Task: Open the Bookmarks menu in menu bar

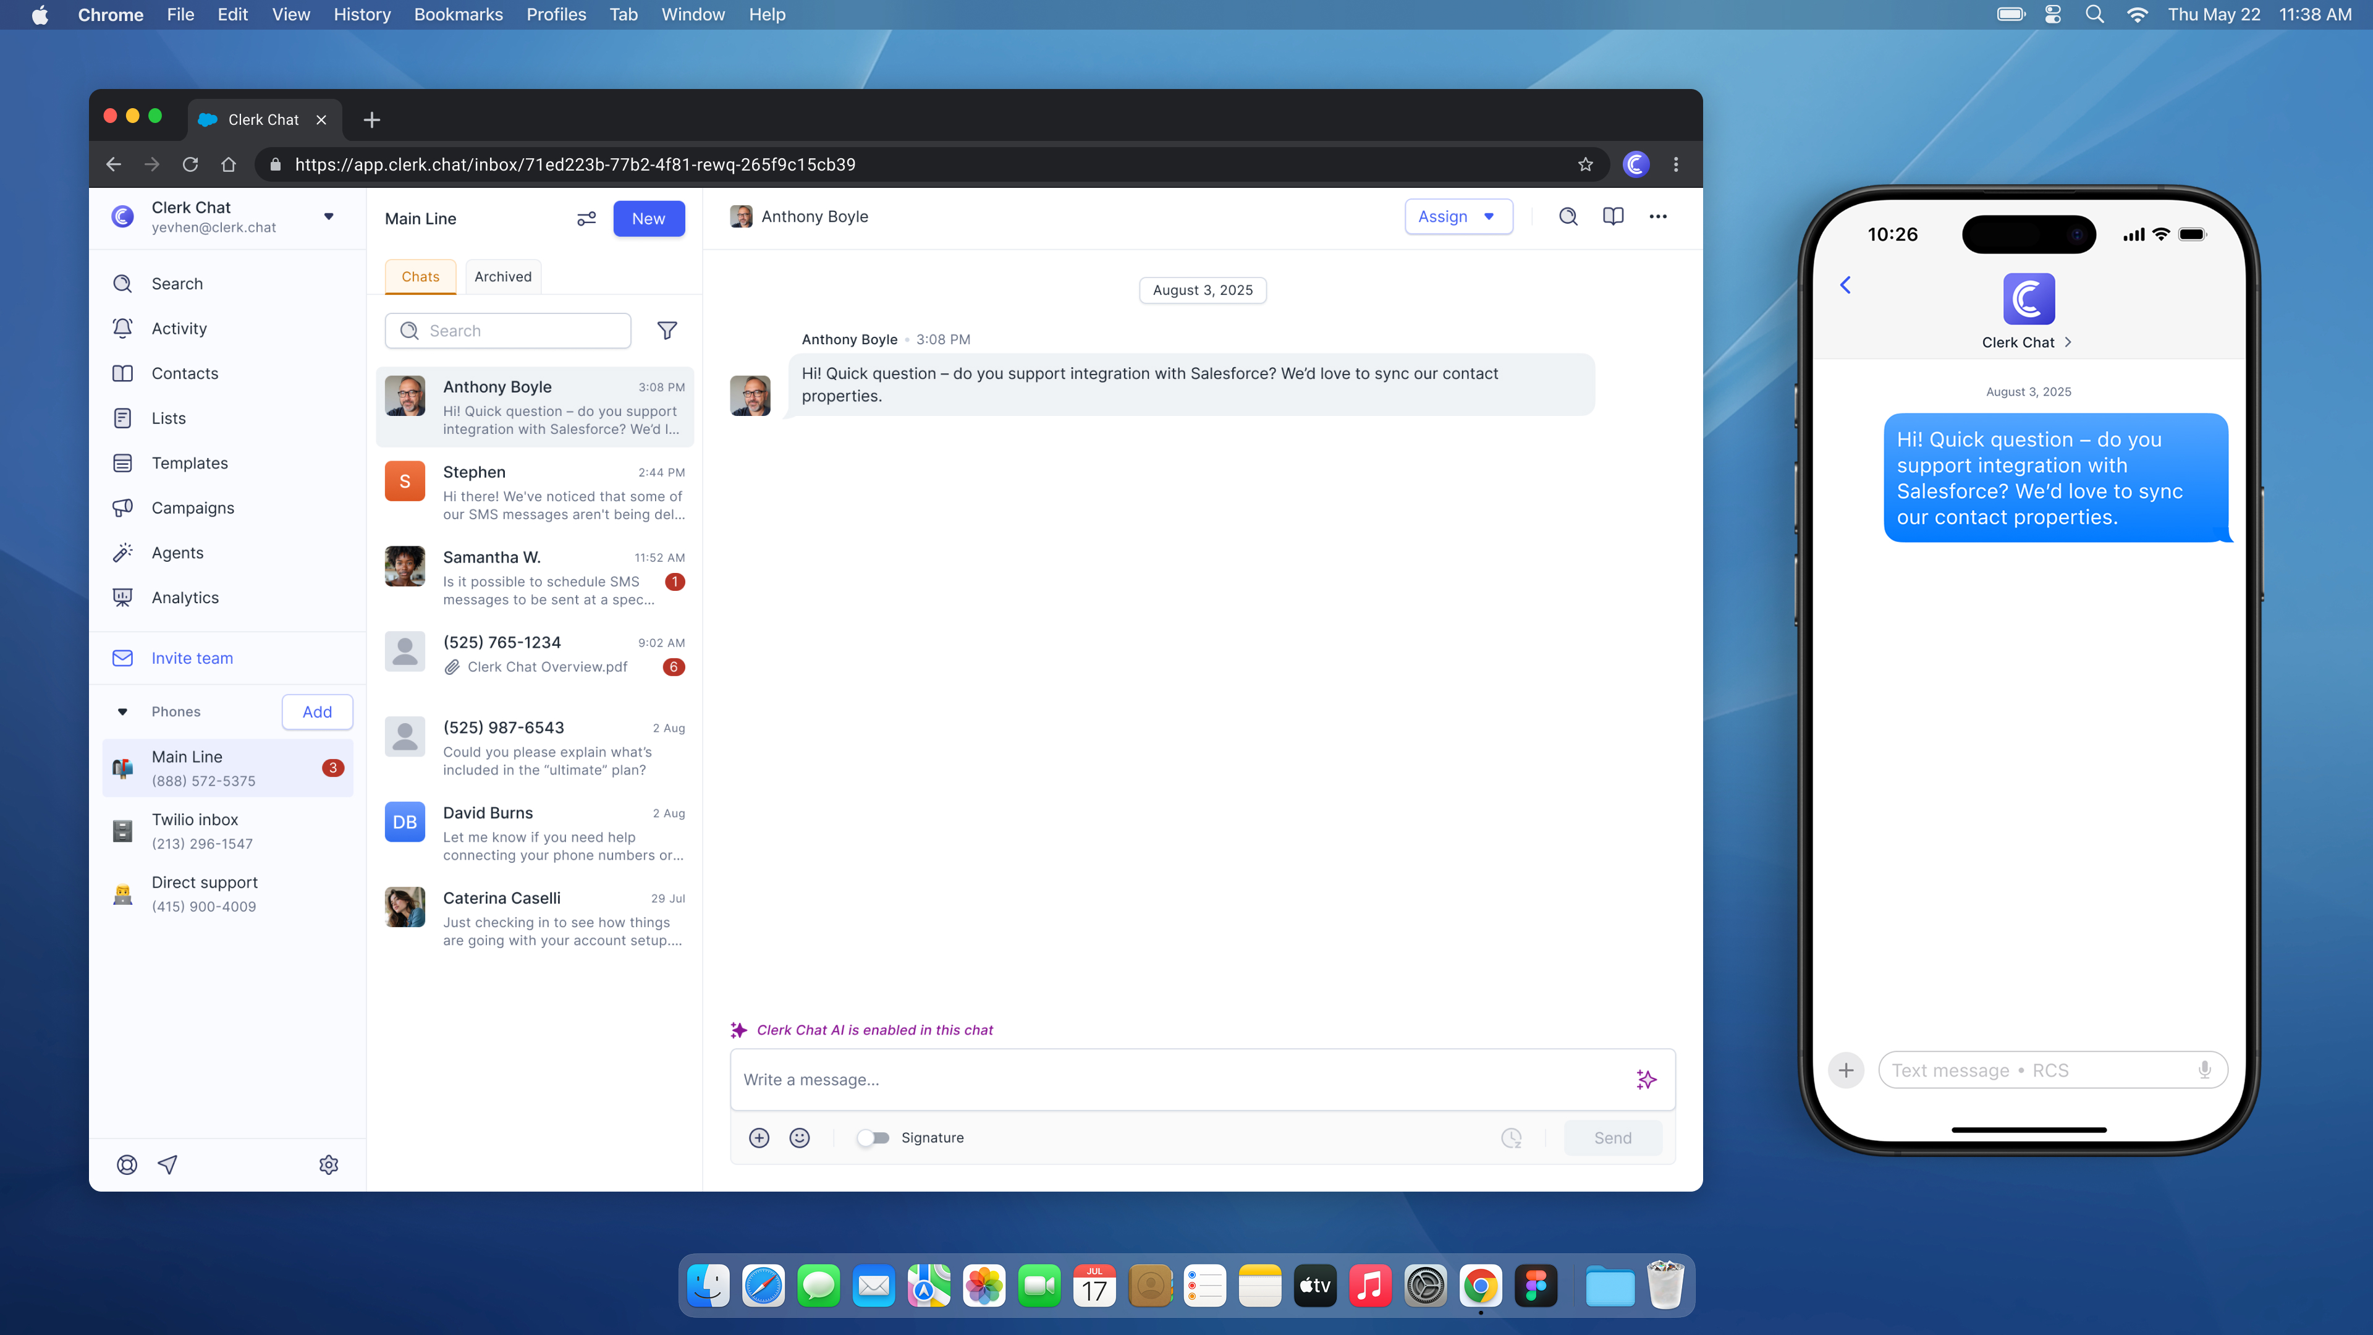Action: tap(458, 15)
